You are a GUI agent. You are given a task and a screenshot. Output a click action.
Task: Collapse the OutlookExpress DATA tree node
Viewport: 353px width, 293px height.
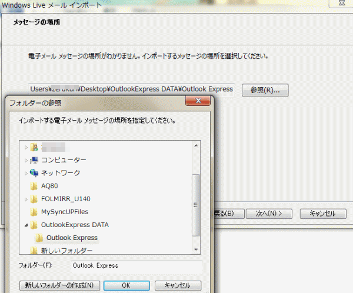26,225
